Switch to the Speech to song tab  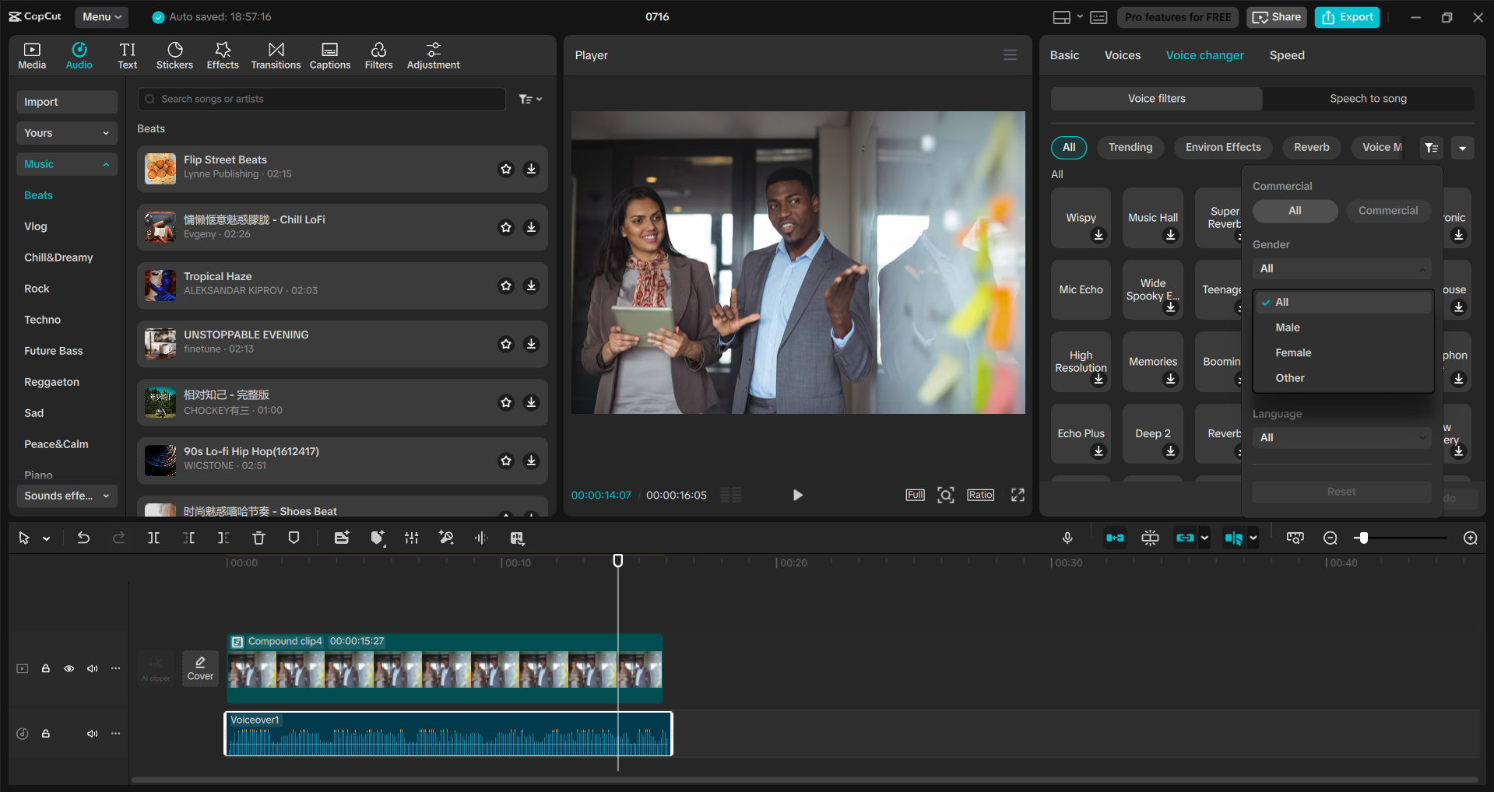(1368, 98)
